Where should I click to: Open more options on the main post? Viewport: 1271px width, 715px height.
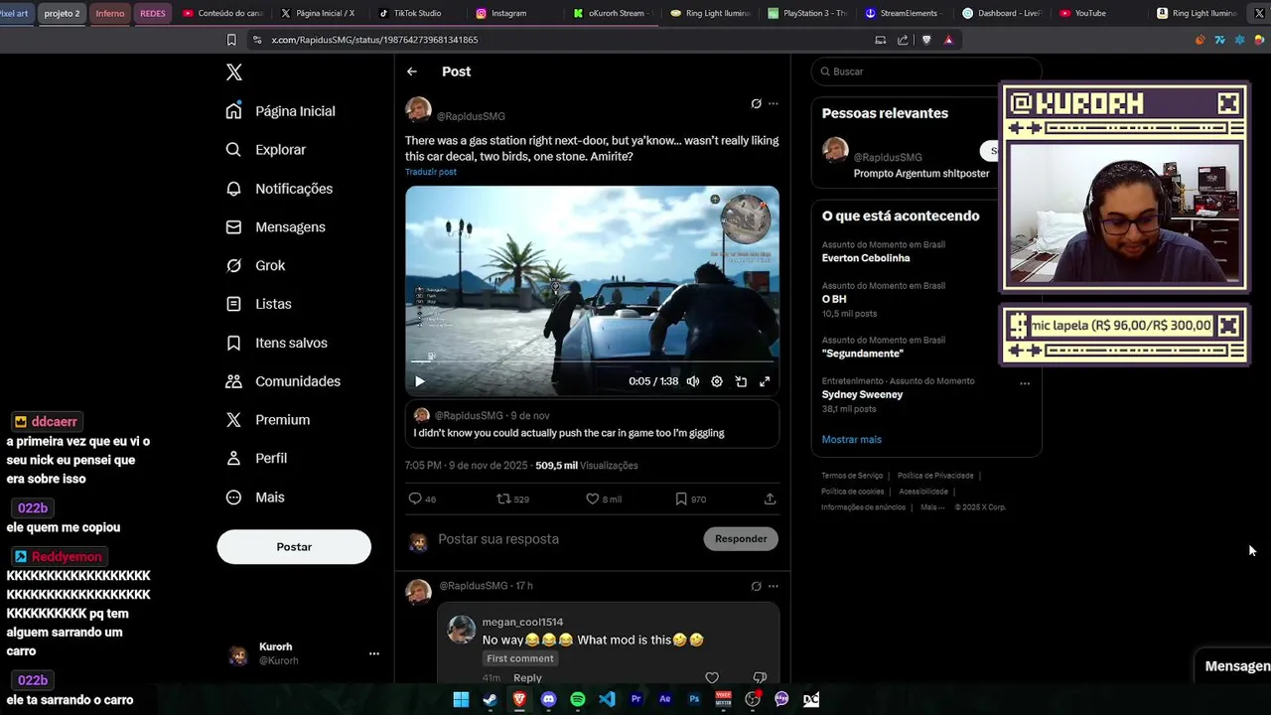774,103
